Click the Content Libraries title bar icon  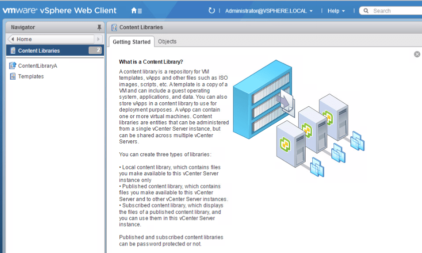tap(114, 28)
